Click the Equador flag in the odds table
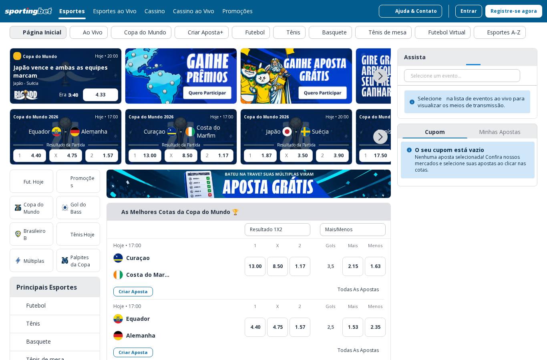Screen dimensions: 547x360 118,319
